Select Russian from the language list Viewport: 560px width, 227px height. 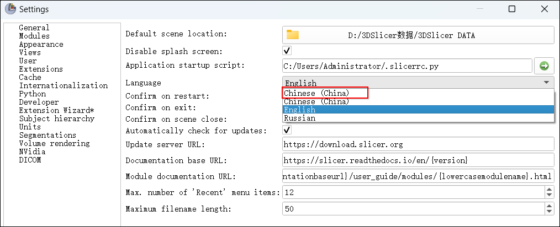tap(300, 118)
